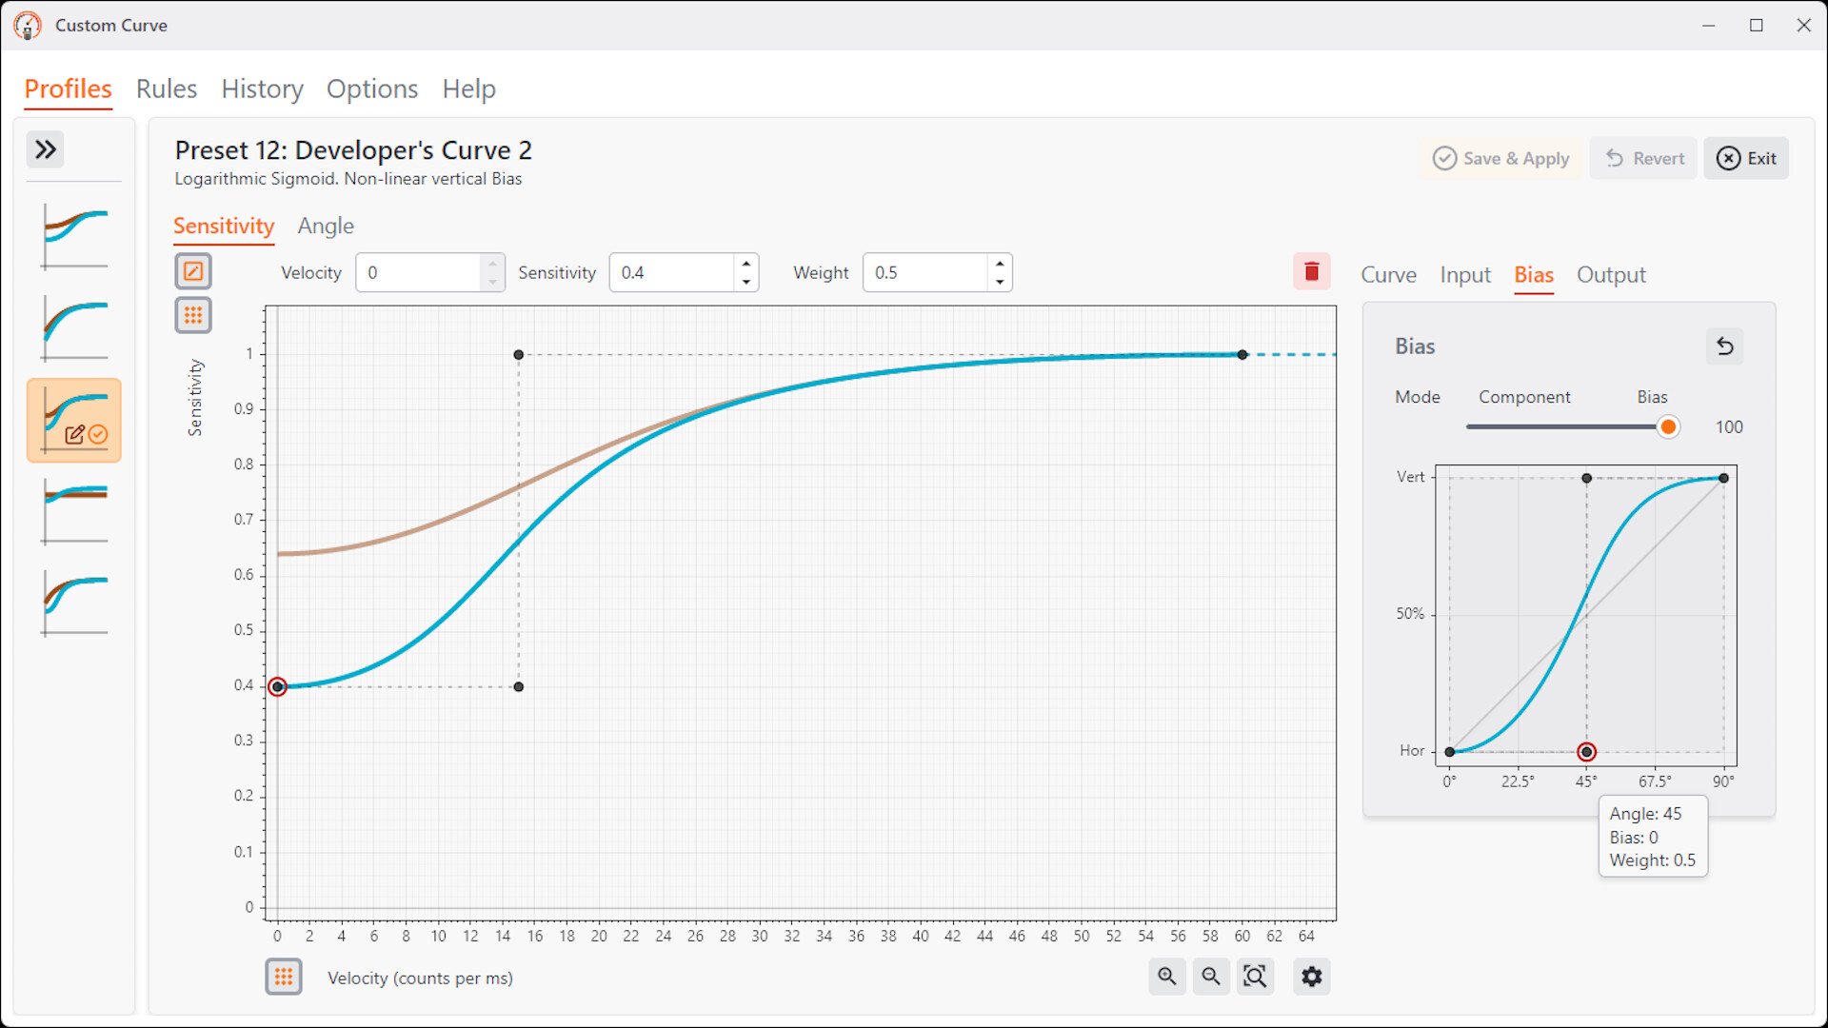Click the red trash delete icon
1828x1028 pixels.
(x=1311, y=271)
